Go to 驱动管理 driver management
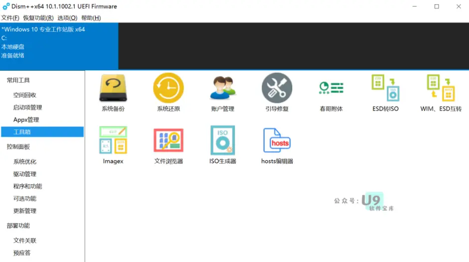Viewport: 469px width, 262px height. click(x=24, y=174)
